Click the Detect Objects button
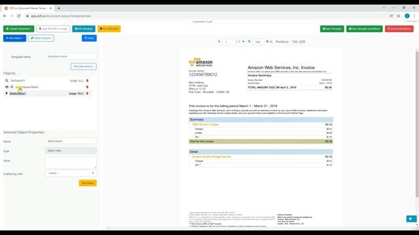Image resolution: width=419 pixels, height=235 pixels. click(41, 38)
